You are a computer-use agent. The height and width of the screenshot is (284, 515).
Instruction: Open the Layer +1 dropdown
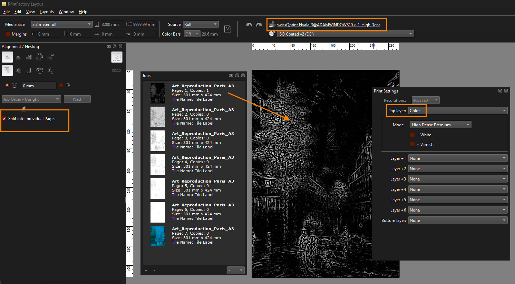pyautogui.click(x=458, y=158)
